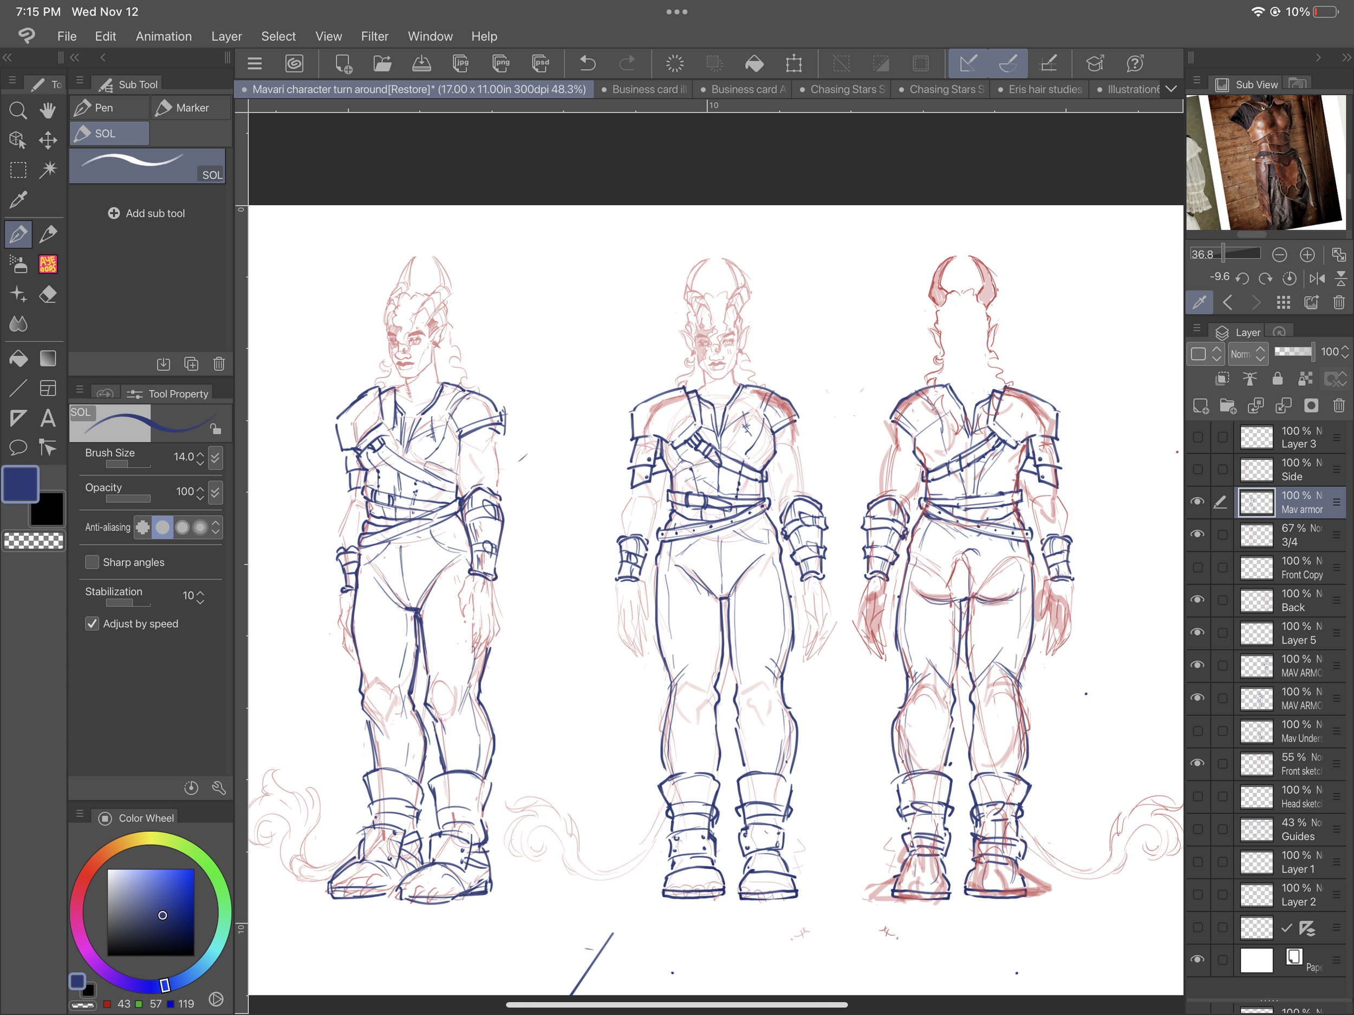Flip Sub View horizontally
The height and width of the screenshot is (1015, 1354).
tap(1316, 278)
